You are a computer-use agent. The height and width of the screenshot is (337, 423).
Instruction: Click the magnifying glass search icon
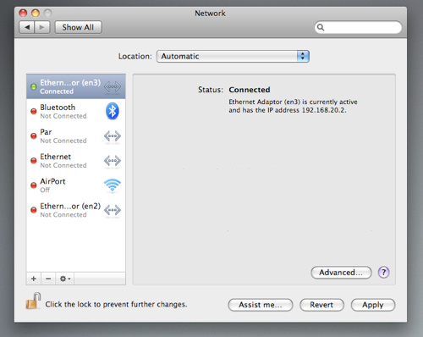[321, 27]
